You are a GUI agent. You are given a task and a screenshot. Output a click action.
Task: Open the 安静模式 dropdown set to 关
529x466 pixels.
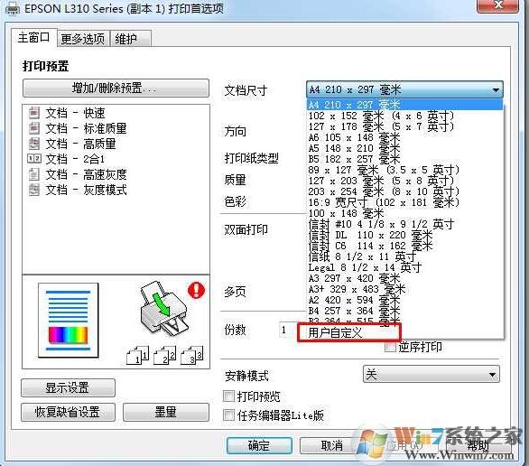pos(432,374)
